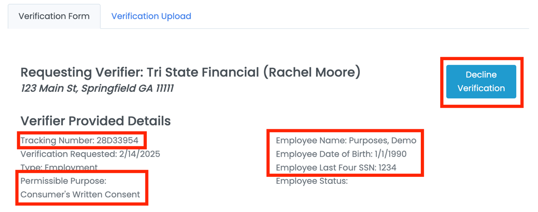This screenshot has width=538, height=212.
Task: Click the Employee Name: Purposes, Demo line
Action: tap(346, 140)
